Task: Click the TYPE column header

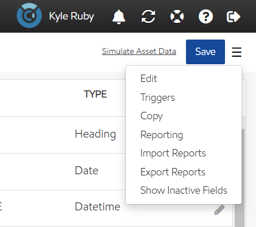Action: coord(95,94)
